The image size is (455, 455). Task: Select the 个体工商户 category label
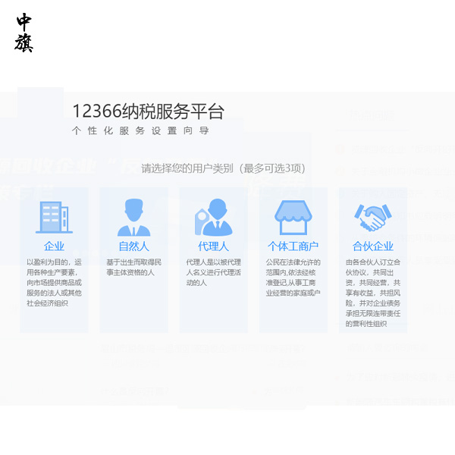293,246
